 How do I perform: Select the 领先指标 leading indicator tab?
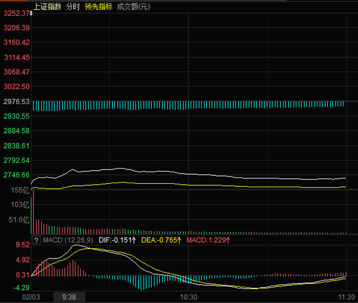(98, 7)
